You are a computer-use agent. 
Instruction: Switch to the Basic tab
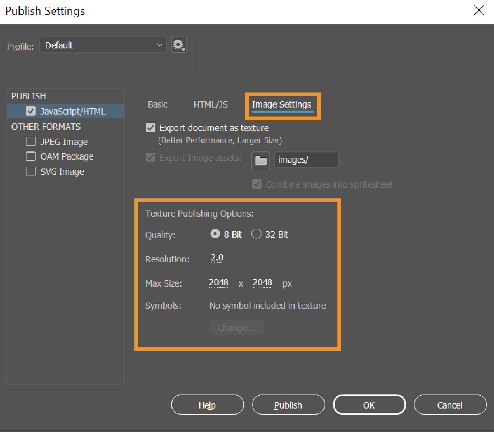(x=157, y=104)
